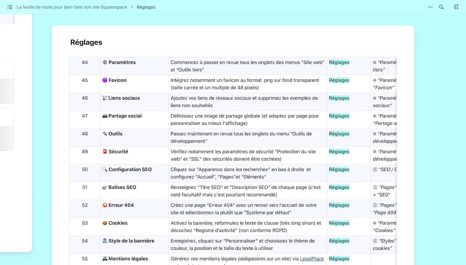
Task: Click description starting "Créez une page Erreur 404"
Action: (x=244, y=209)
